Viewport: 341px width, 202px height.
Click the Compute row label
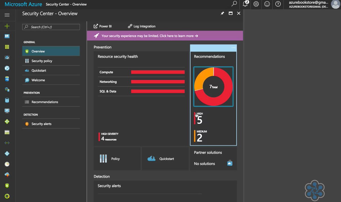tap(106, 72)
